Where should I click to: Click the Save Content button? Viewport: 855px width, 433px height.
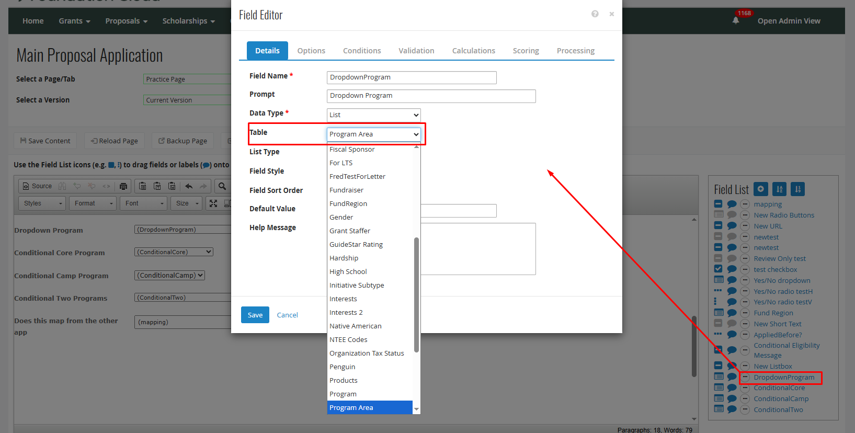coord(45,141)
